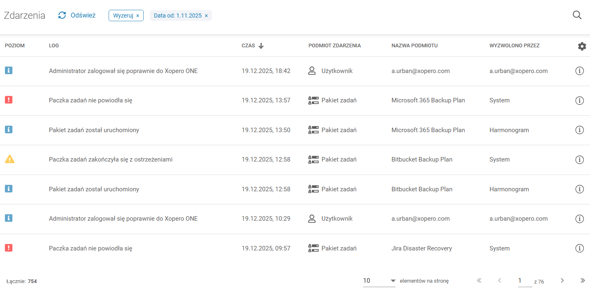Viewport: 590px width, 290px height.
Task: Click the NAZWA PODMIOTU column header
Action: [x=414, y=46]
